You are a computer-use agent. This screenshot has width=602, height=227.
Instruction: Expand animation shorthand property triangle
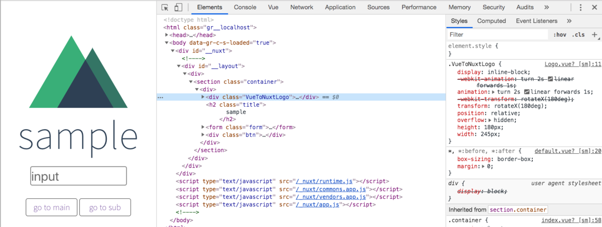tap(494, 92)
